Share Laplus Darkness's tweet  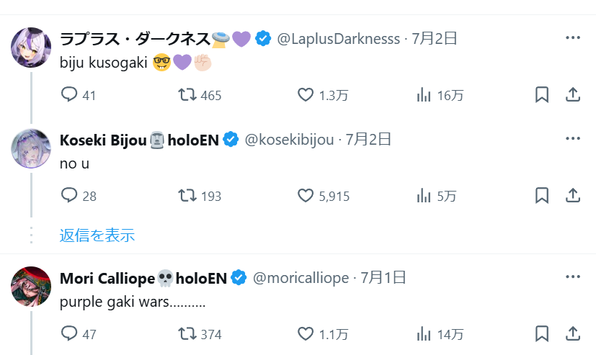pos(572,94)
